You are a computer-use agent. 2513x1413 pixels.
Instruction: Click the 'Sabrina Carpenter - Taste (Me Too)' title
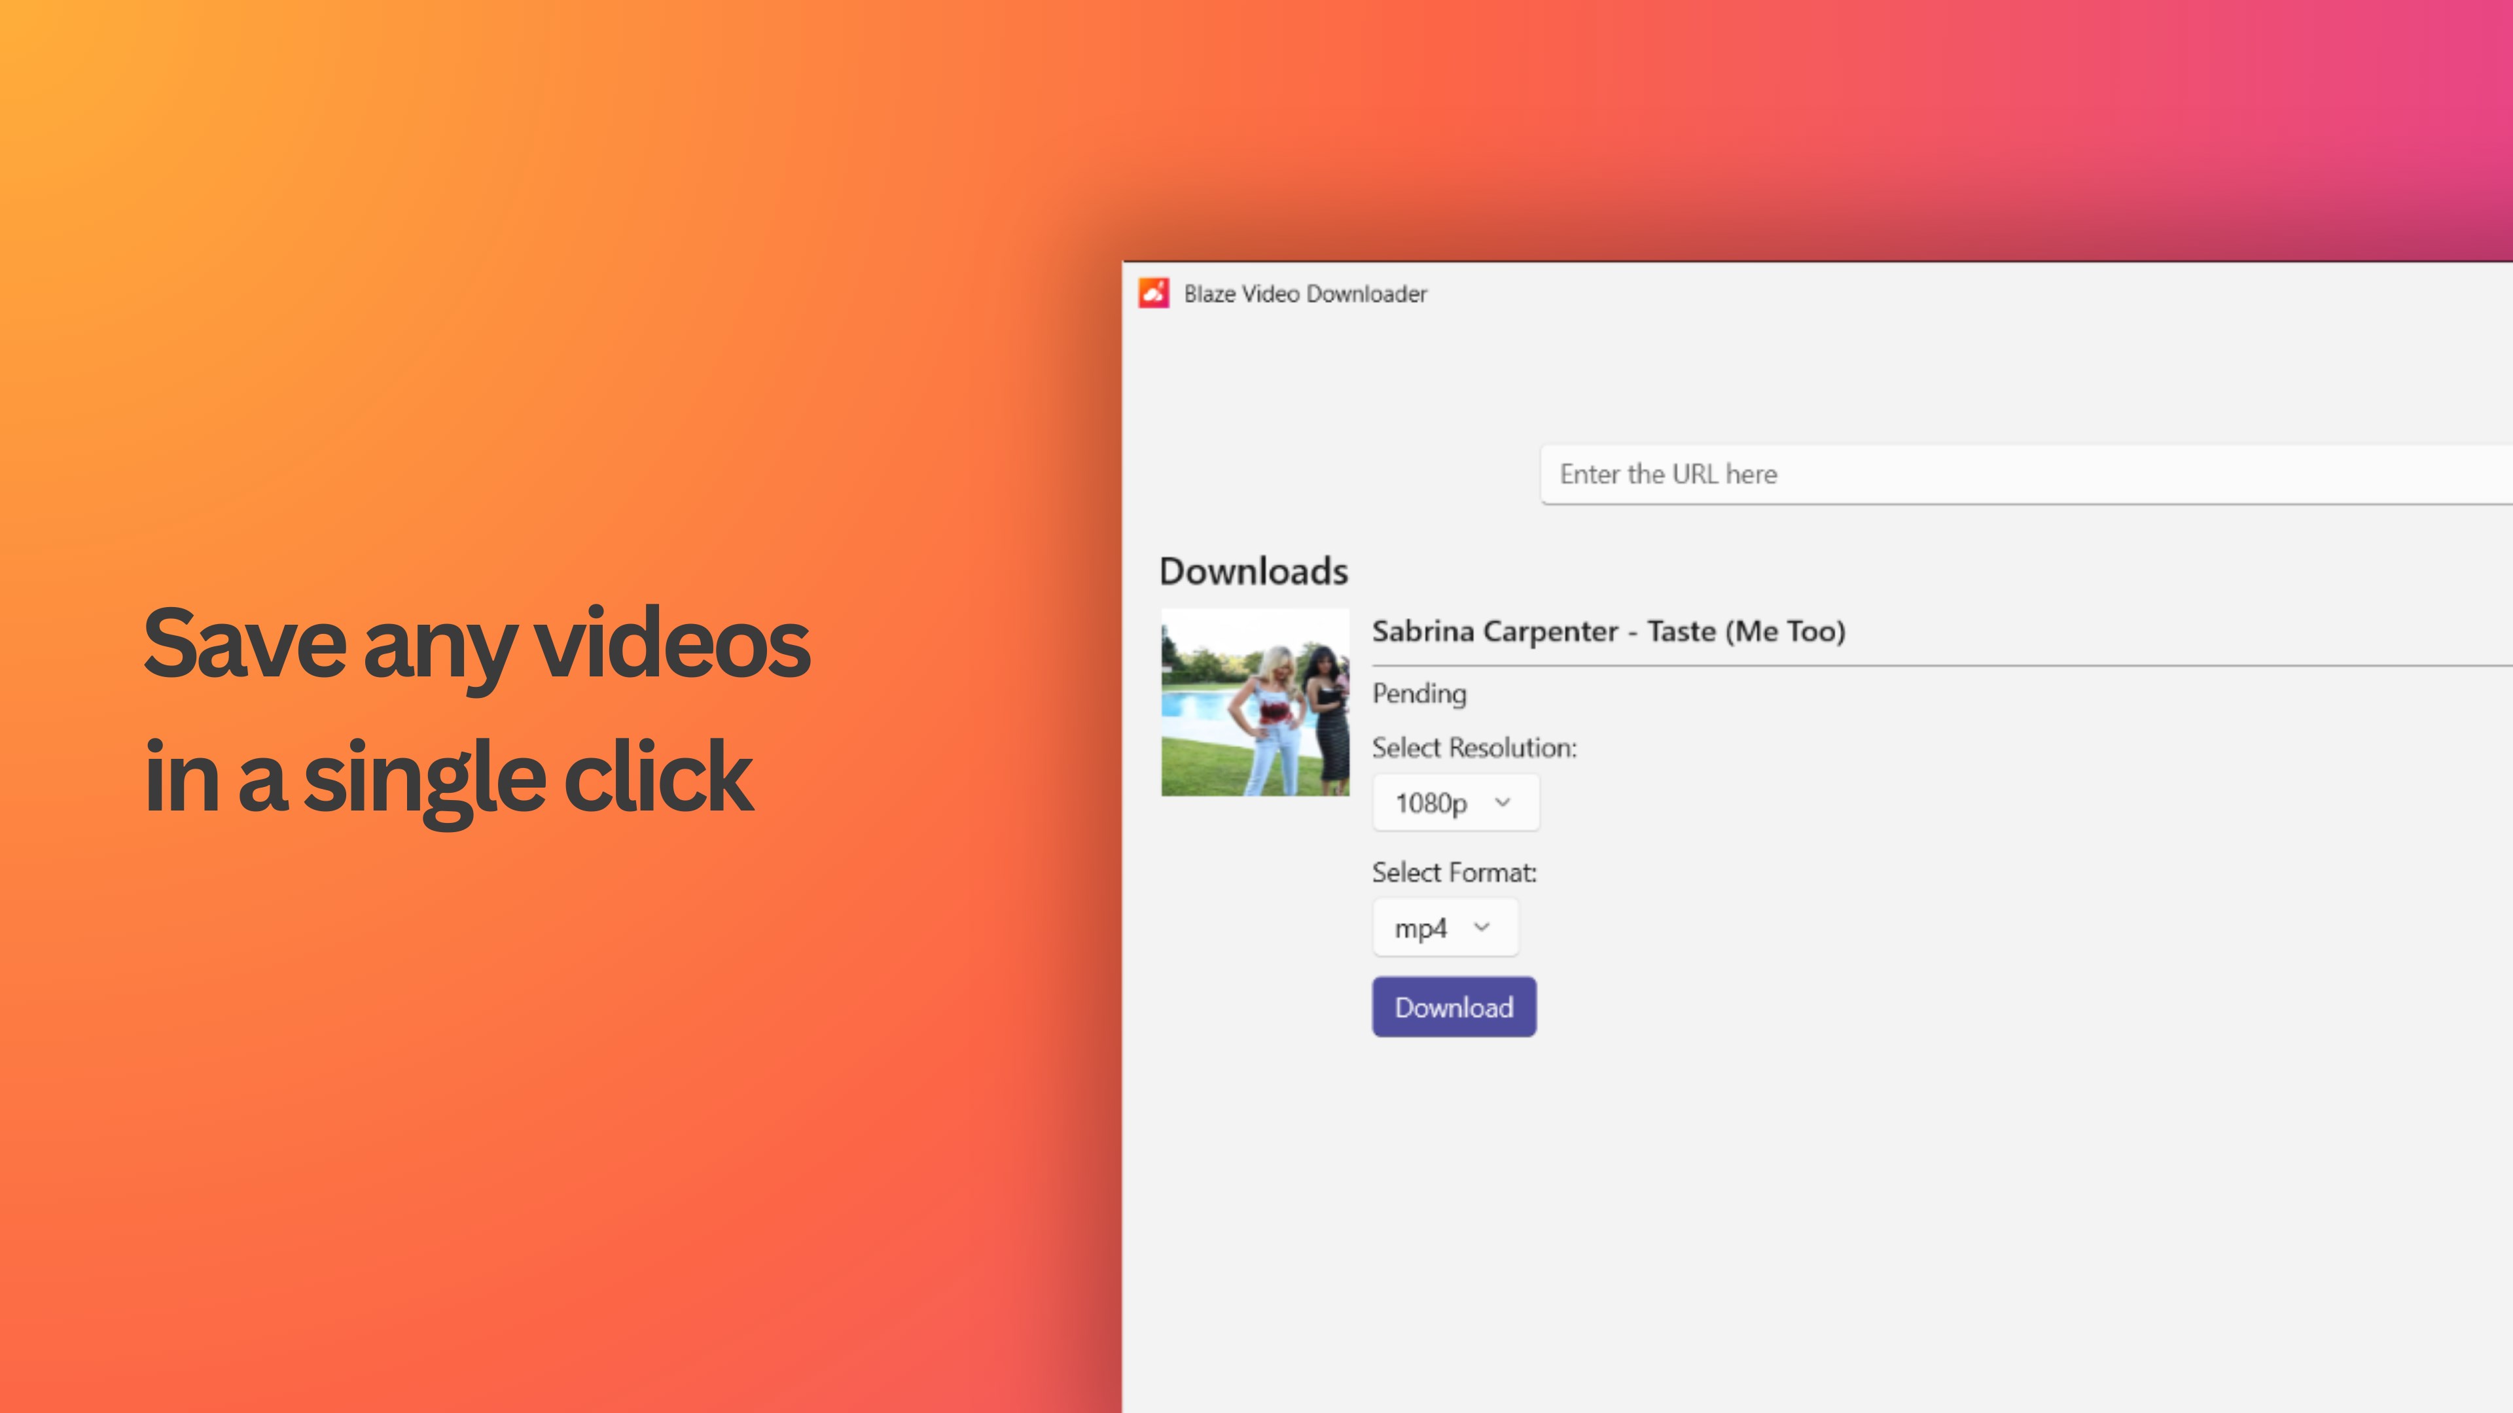tap(1608, 632)
